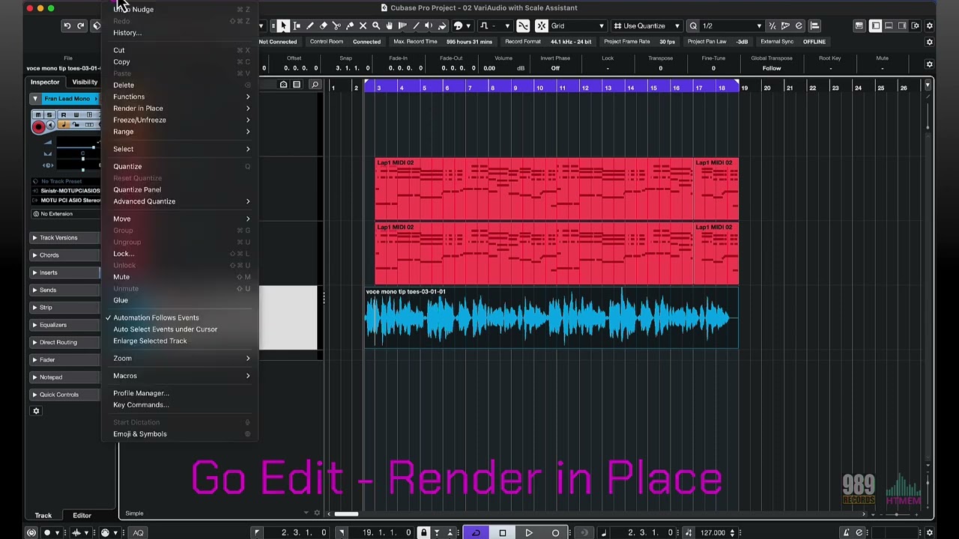
Task: Open Key Commands... menu entry
Action: (x=180, y=405)
